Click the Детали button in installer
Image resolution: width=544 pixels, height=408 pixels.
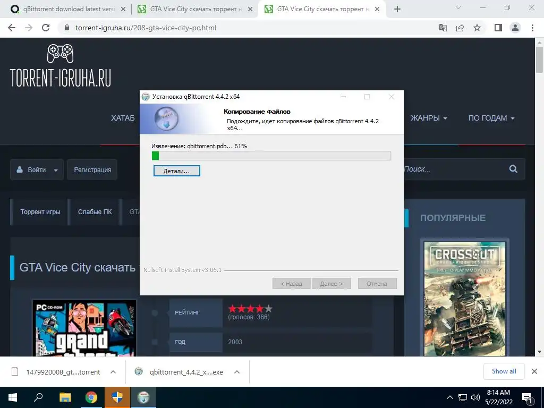176,171
